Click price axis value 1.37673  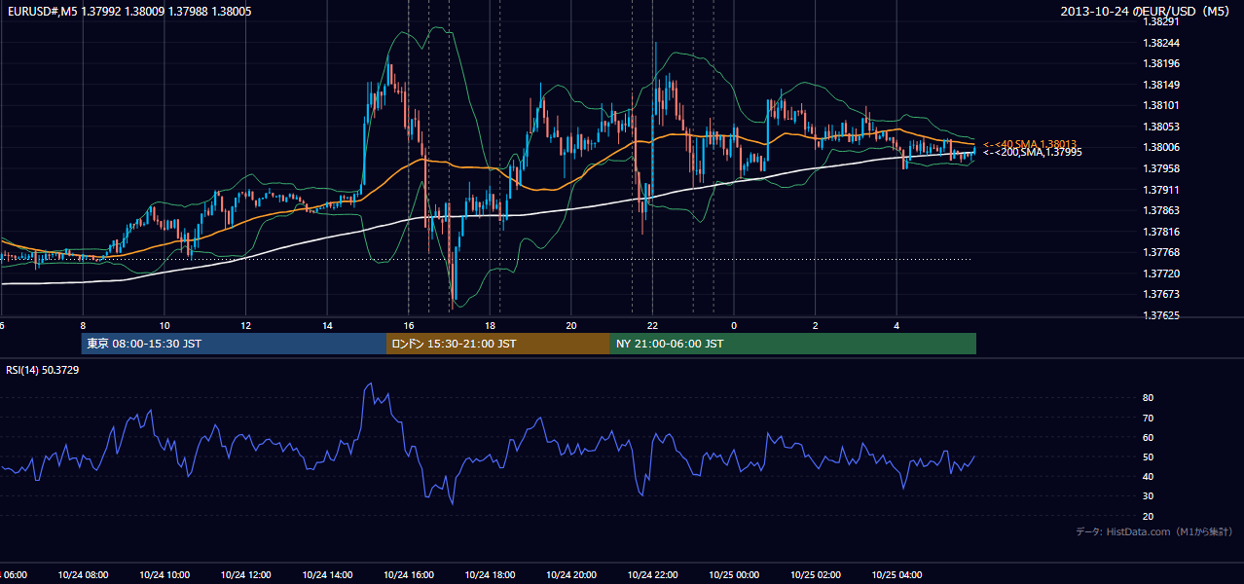[1160, 294]
